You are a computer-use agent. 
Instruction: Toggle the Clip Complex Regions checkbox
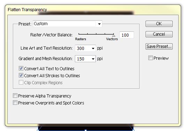[x=21, y=82]
